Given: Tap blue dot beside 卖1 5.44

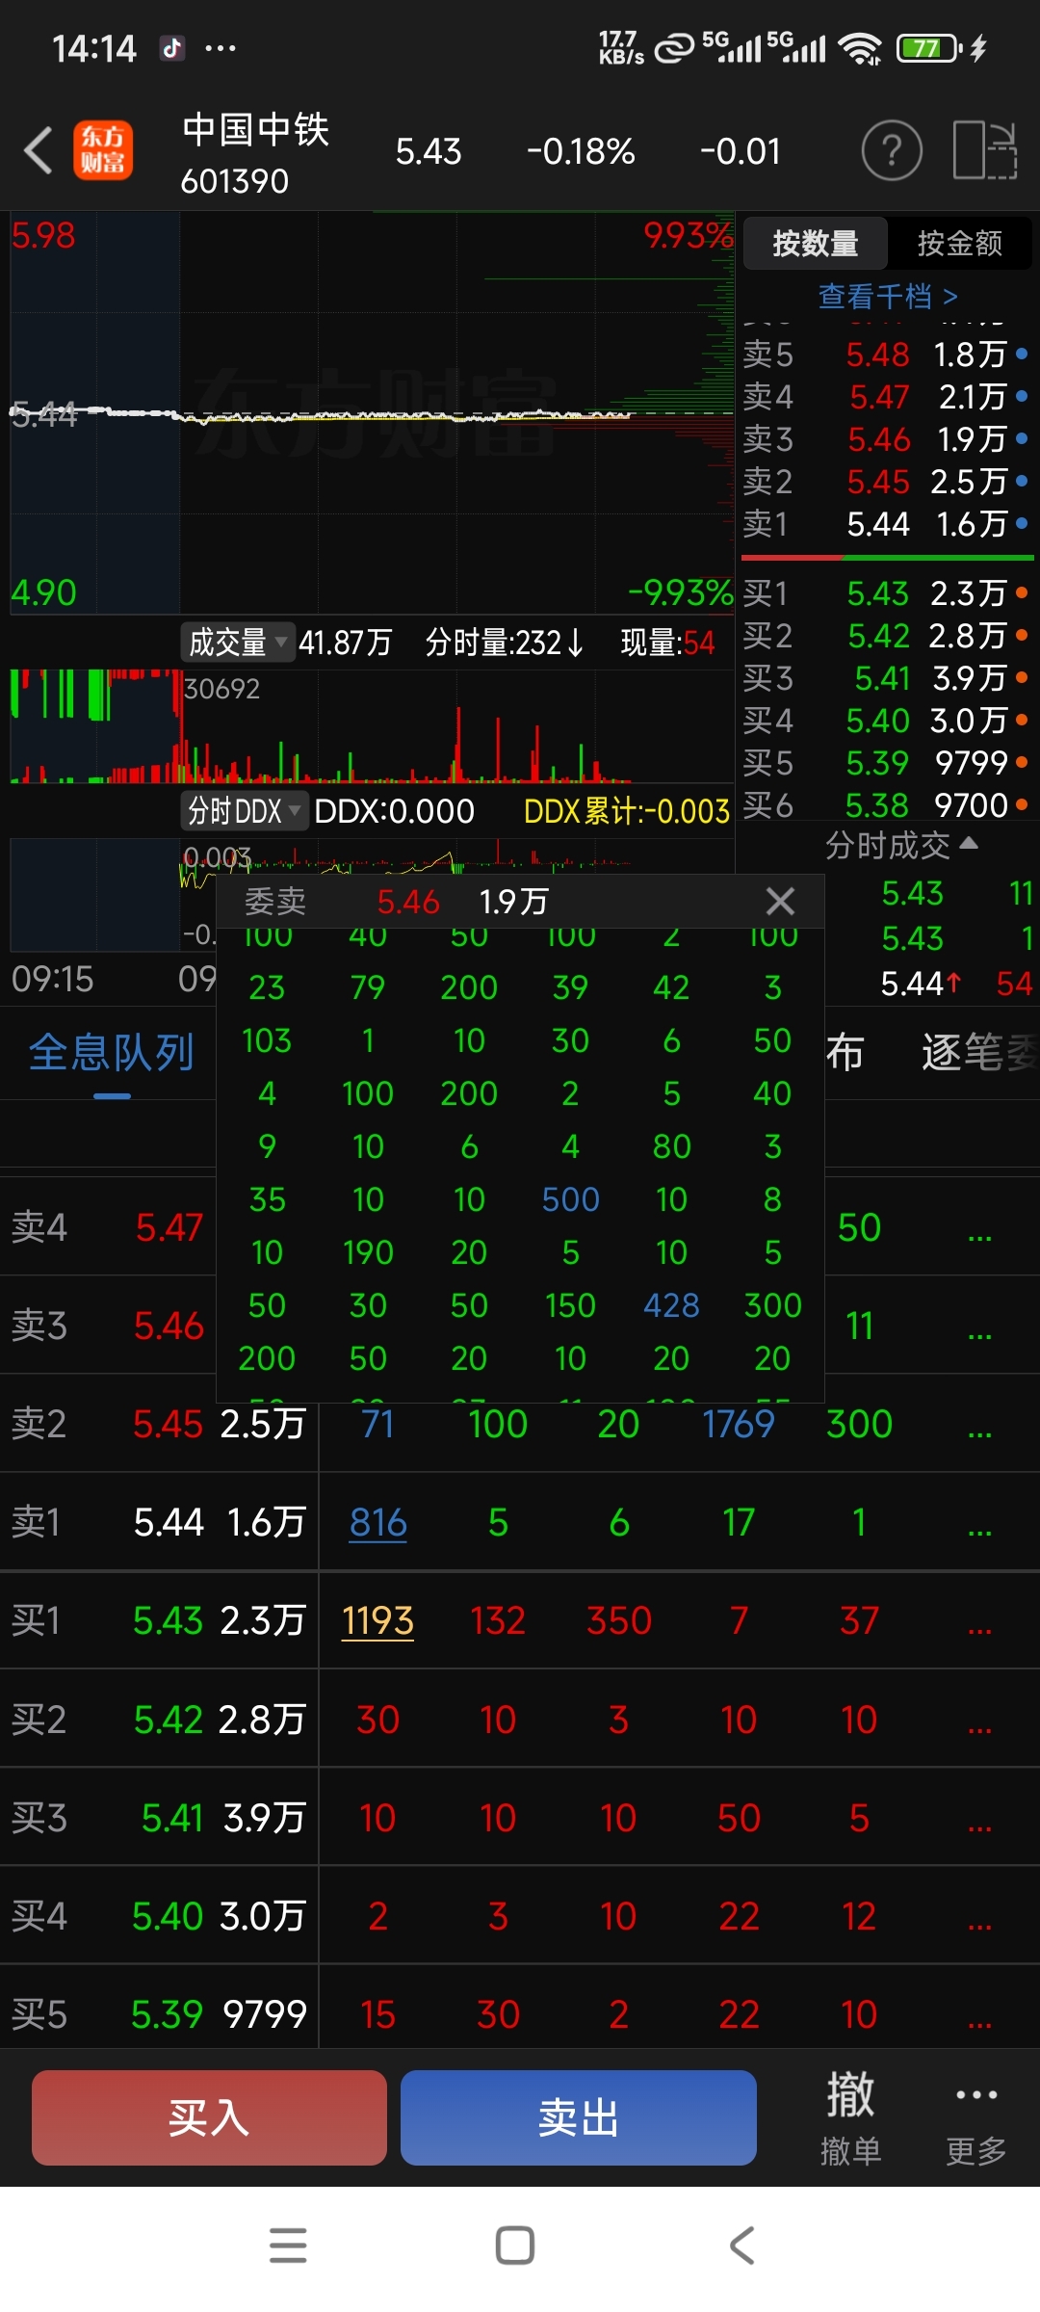Looking at the screenshot, I should tap(1022, 523).
